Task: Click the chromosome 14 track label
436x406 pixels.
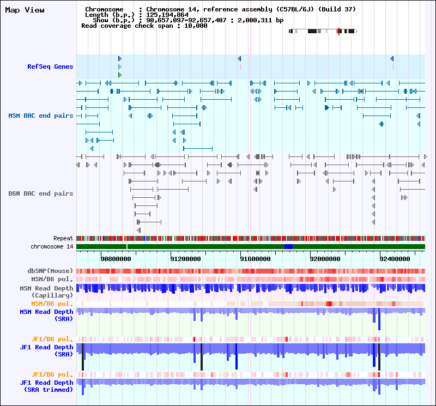Action: (x=52, y=247)
